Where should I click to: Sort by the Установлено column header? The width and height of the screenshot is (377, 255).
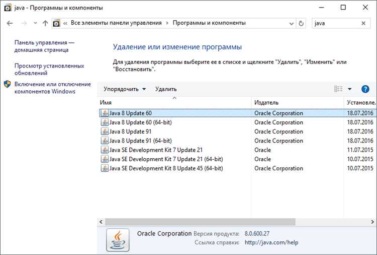click(x=360, y=102)
